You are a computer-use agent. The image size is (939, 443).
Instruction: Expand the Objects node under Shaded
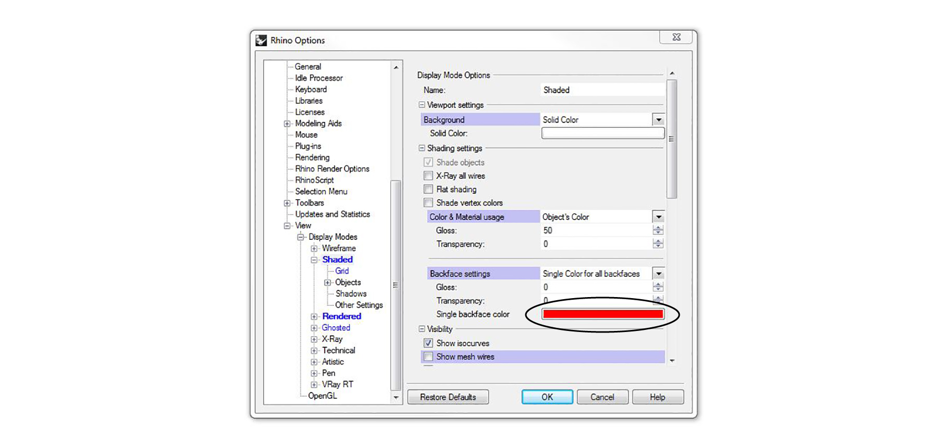coord(328,282)
